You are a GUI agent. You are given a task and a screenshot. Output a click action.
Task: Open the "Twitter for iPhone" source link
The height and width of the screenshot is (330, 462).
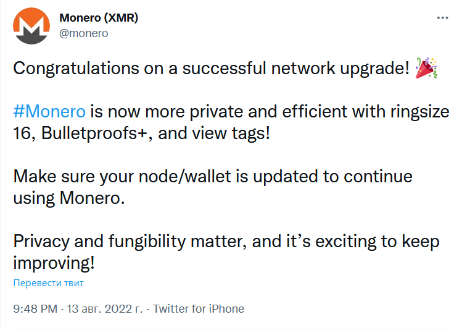[199, 309]
